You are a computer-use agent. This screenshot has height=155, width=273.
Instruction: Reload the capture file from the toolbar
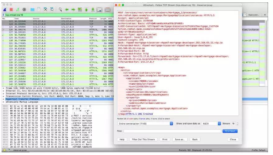click(x=52, y=10)
